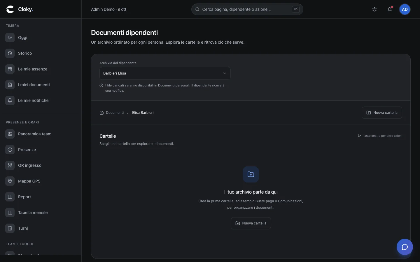420x262 pixels.
Task: Go to Presenze
Action: pos(41,150)
